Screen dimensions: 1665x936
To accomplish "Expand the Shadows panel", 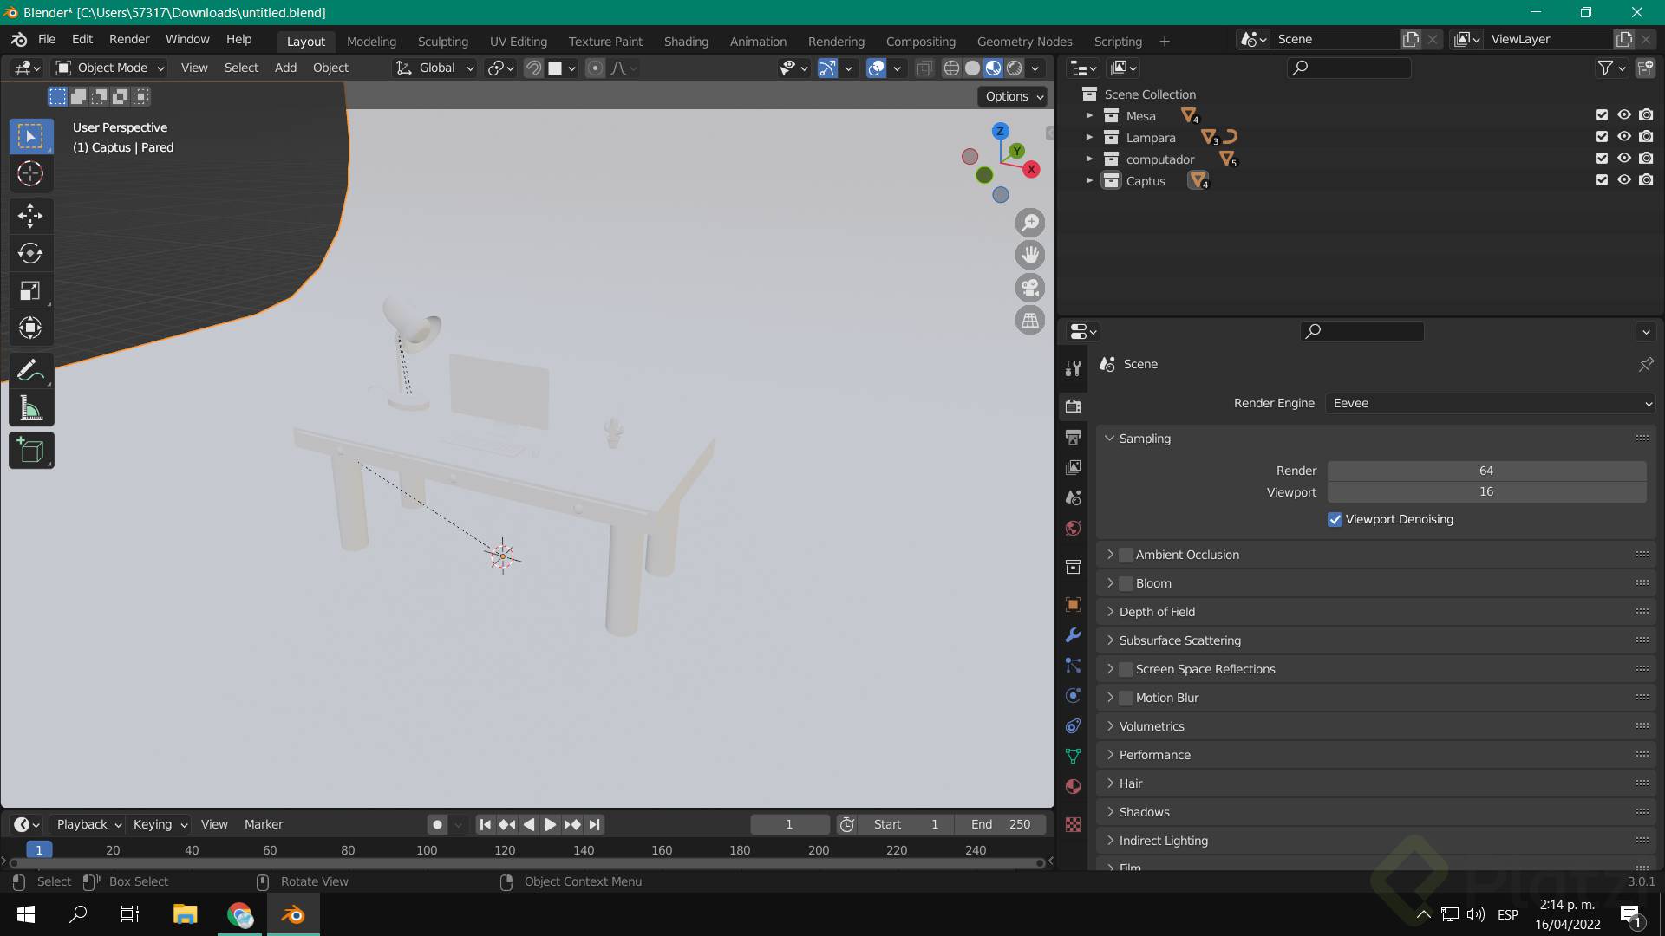I will [1144, 812].
